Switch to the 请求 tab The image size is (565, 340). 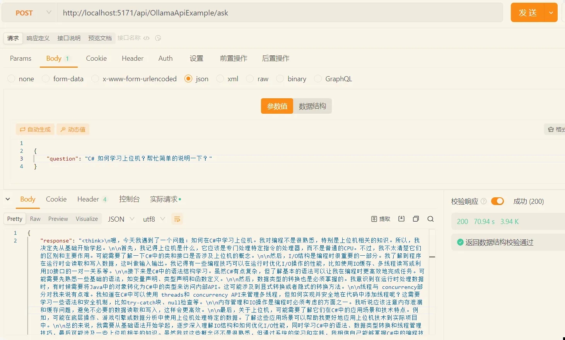coord(13,38)
